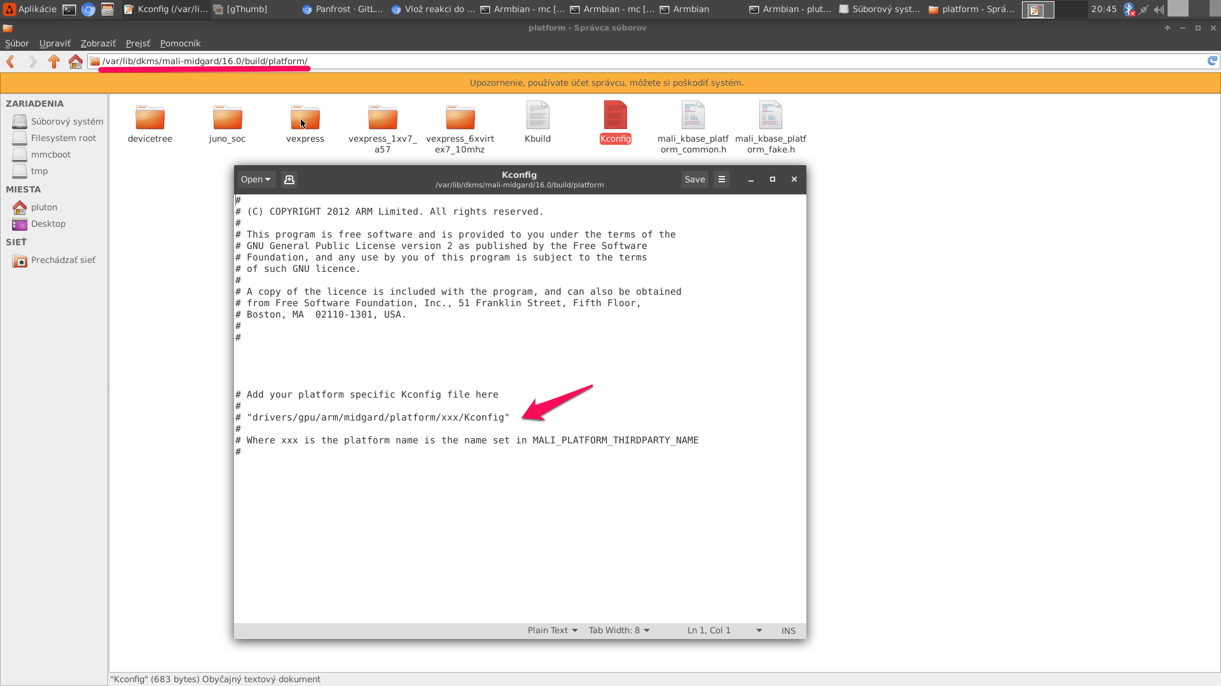Screen dimensions: 1221x686
Task: Switch to Kconfig editor taskbar window
Action: click(x=166, y=9)
